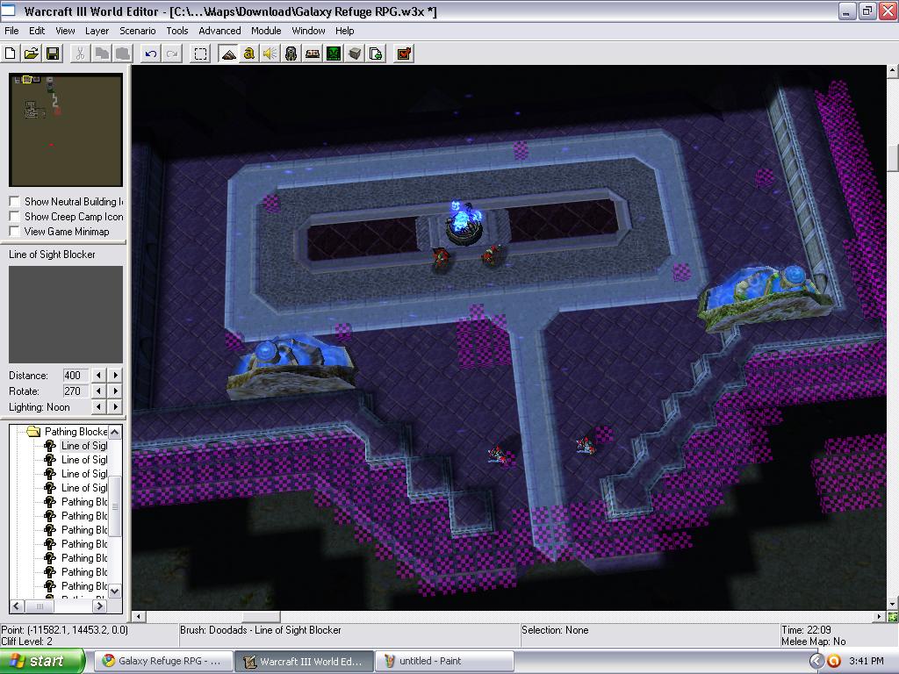Screen dimensions: 899x674
Task: Open the AI Editor green face icon
Action: 334,54
